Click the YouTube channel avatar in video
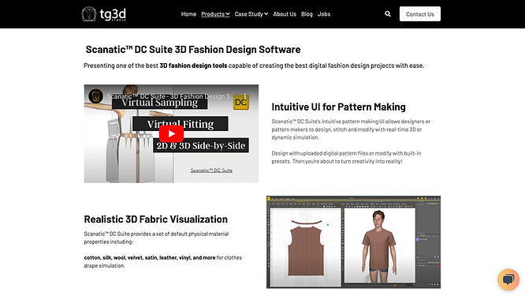 95,96
